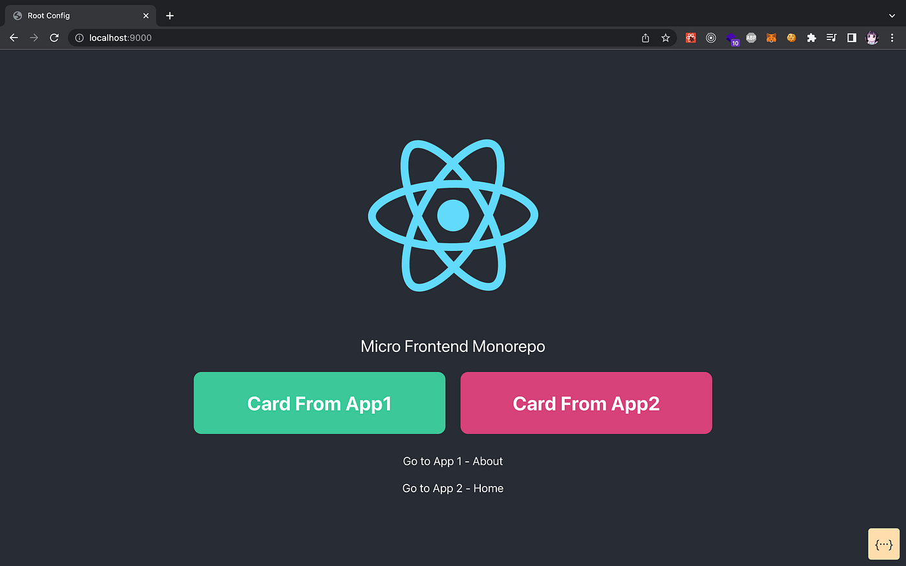Viewport: 906px width, 566px height.
Task: Open the cookie manager extension
Action: pyautogui.click(x=791, y=38)
